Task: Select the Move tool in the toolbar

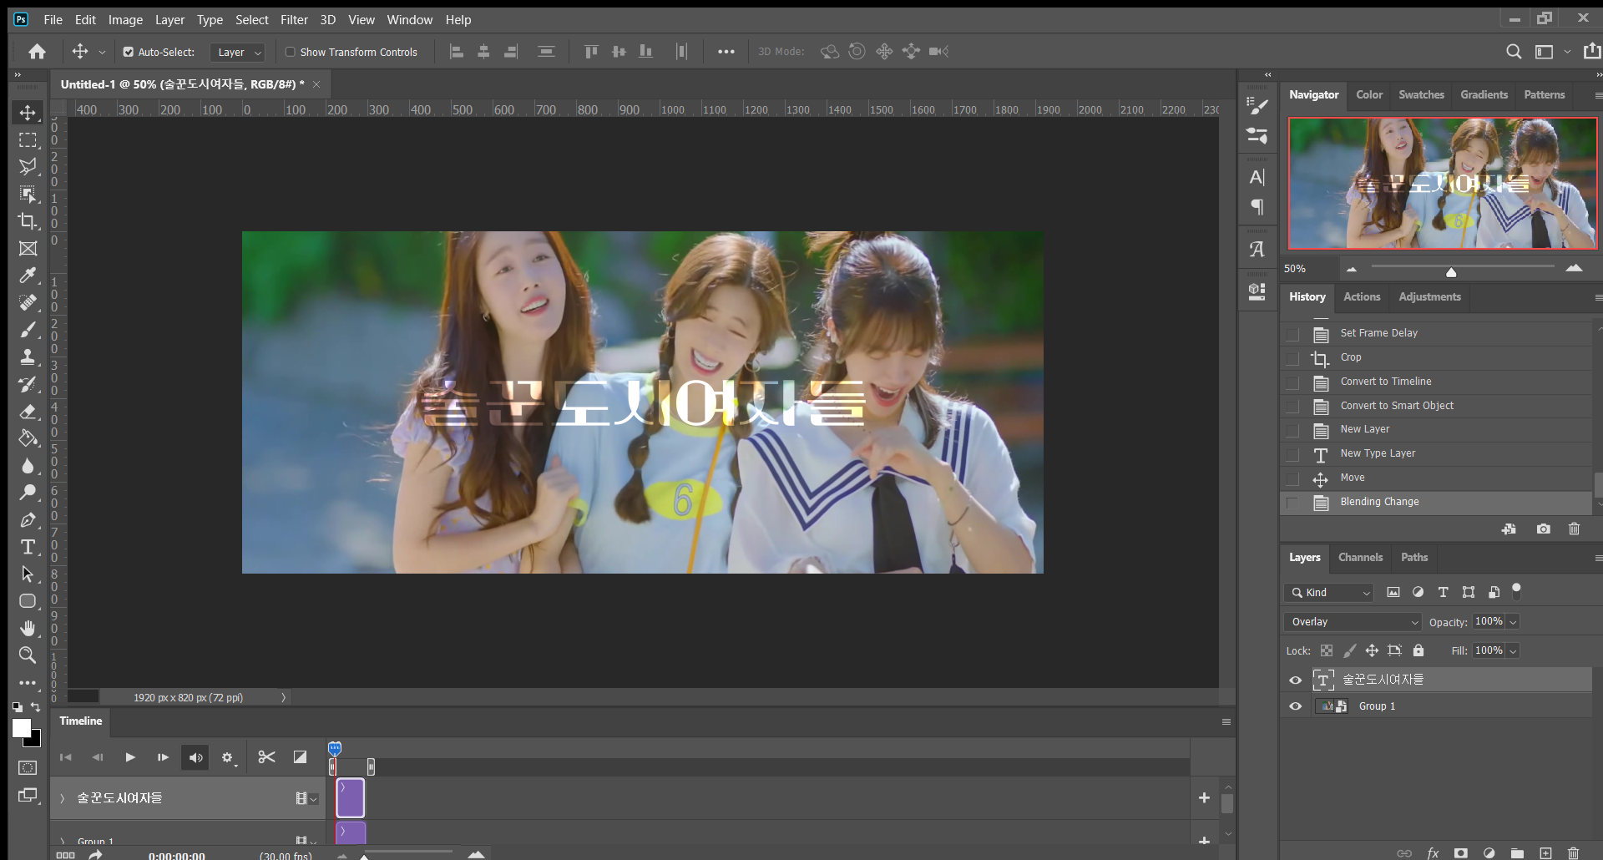Action: click(28, 113)
